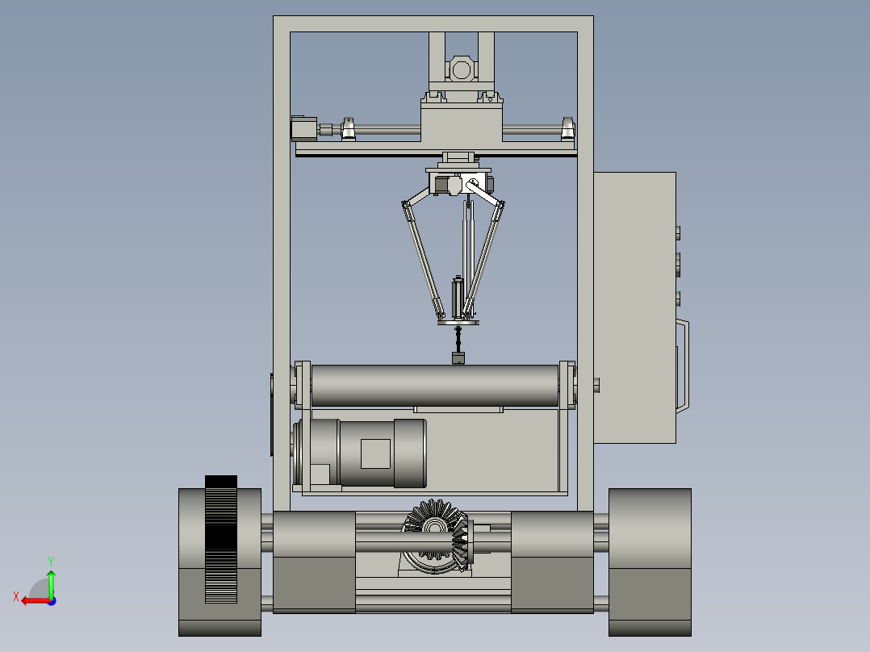870x652 pixels.
Task: Select the black spur gear on left wheel
Action: pos(221,539)
